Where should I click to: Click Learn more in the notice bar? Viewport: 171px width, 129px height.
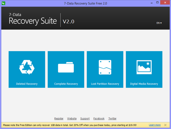click(155, 125)
